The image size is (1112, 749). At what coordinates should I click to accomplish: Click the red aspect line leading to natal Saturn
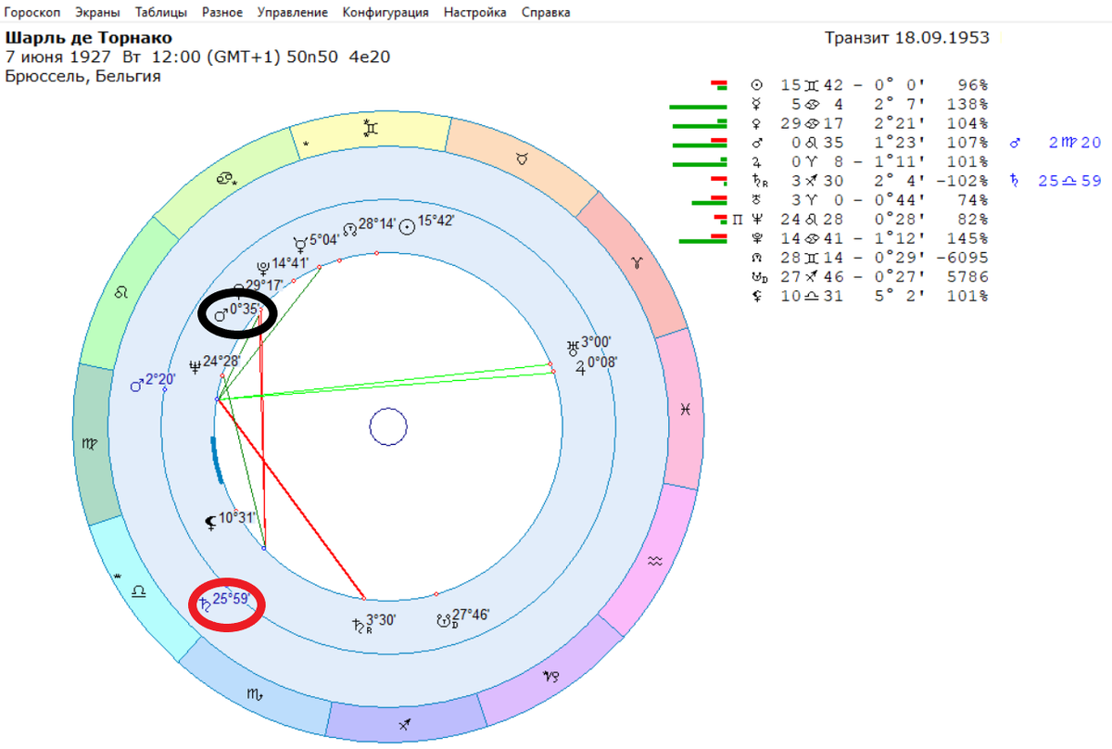(x=290, y=499)
